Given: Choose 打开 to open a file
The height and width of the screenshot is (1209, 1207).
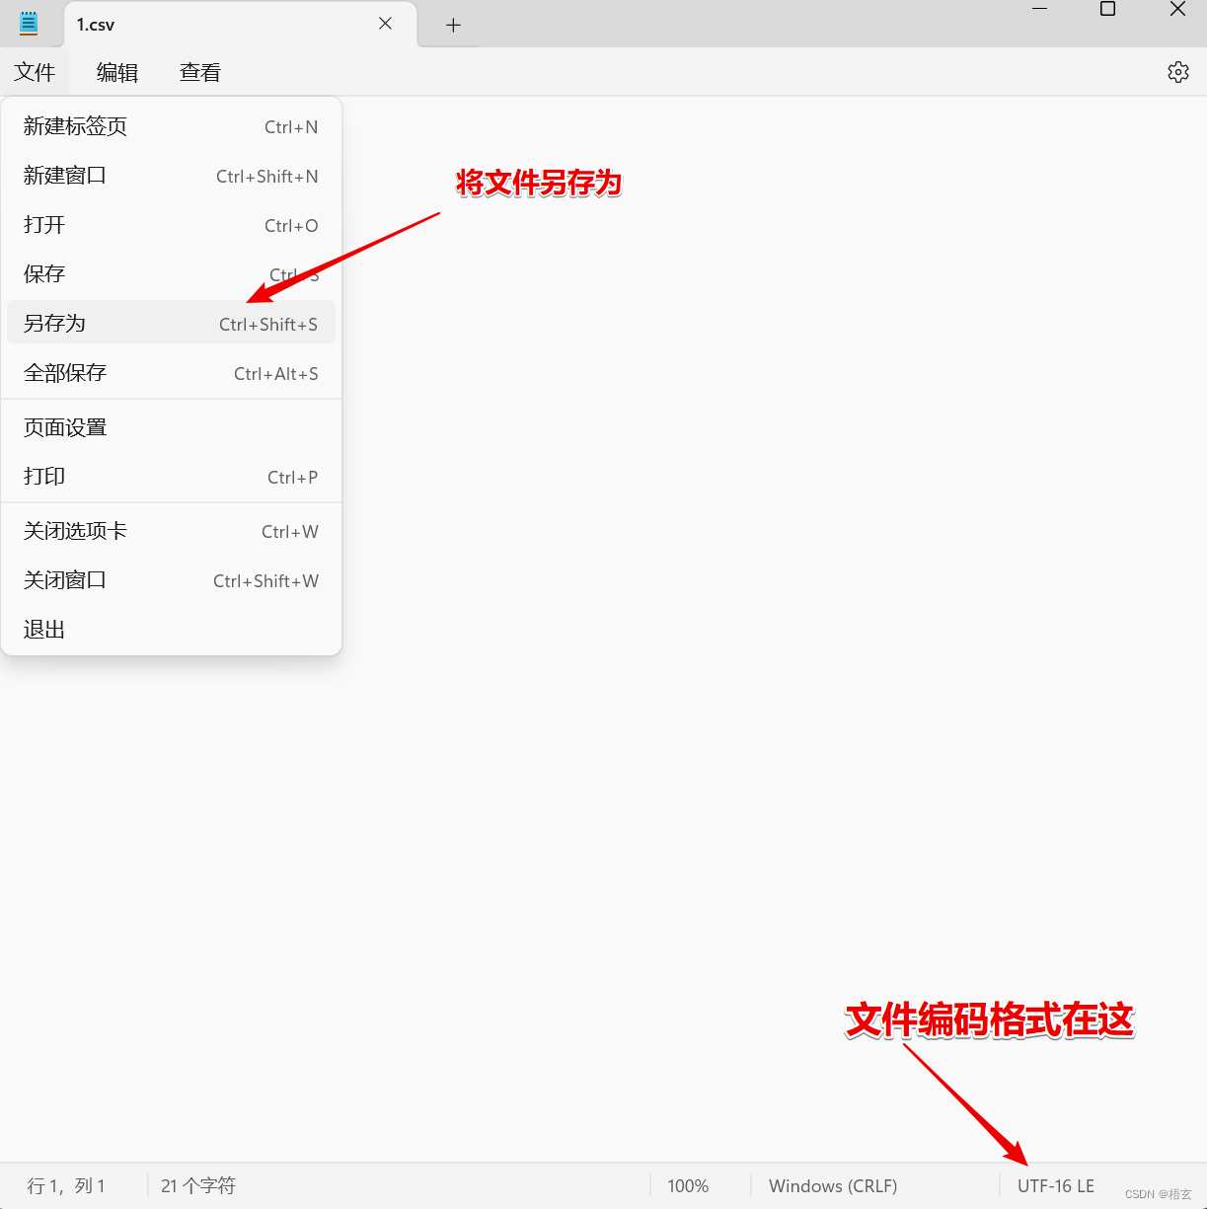Looking at the screenshot, I should click(43, 225).
